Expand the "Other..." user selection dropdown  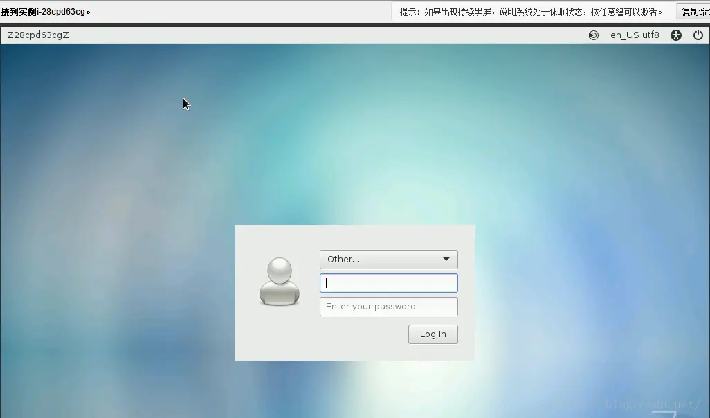coord(388,259)
